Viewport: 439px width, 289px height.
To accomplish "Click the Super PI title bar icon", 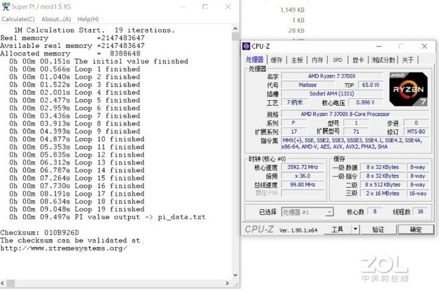I will [x=5, y=6].
